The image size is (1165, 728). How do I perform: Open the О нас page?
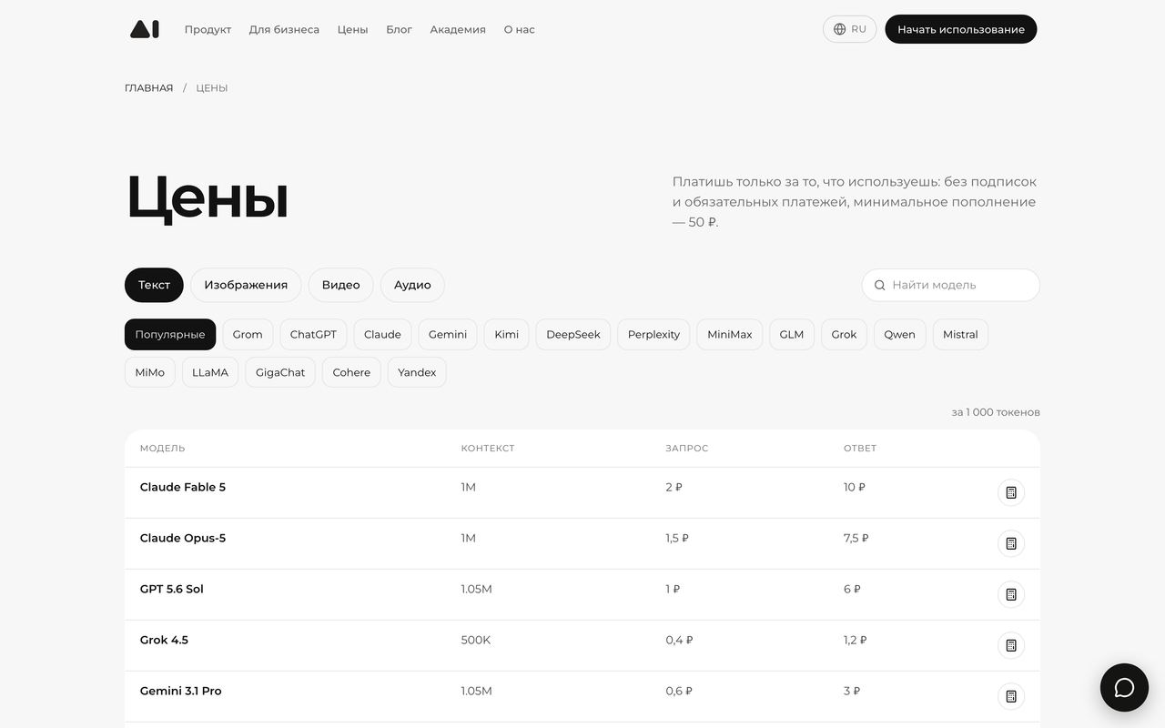pyautogui.click(x=519, y=29)
